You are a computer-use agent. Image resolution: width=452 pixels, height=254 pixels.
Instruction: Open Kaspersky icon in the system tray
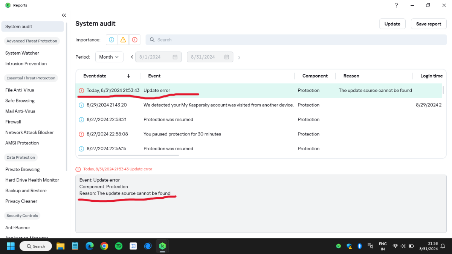click(338, 246)
